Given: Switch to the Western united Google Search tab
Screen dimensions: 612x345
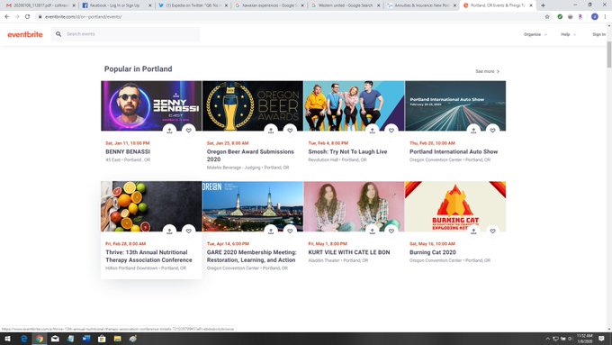Looking at the screenshot, I should click(346, 5).
